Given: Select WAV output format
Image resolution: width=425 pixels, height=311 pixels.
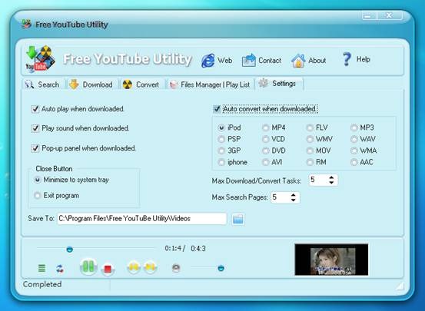Looking at the screenshot, I should [354, 139].
